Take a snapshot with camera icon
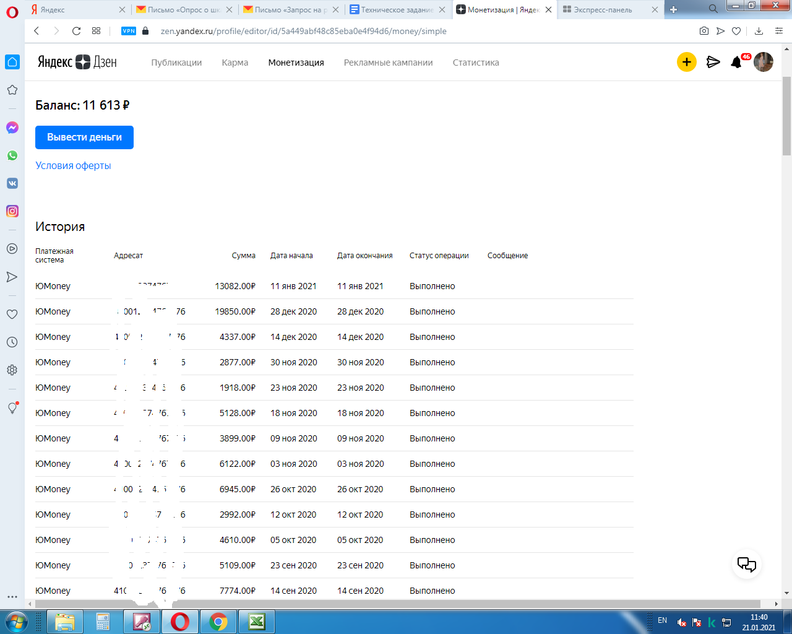Viewport: 792px width, 634px height. click(x=704, y=31)
